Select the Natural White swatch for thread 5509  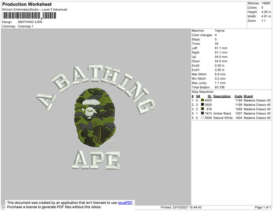(202, 118)
